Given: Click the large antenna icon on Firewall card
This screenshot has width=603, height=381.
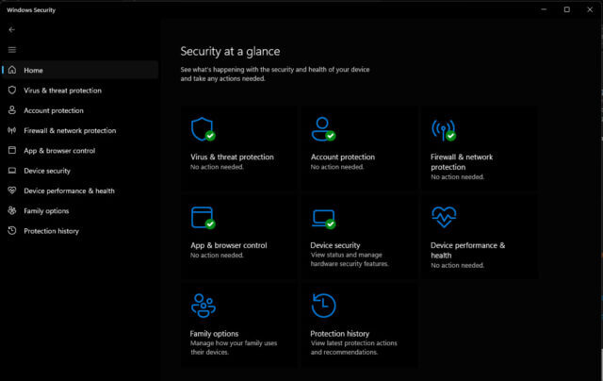Looking at the screenshot, I should [444, 130].
